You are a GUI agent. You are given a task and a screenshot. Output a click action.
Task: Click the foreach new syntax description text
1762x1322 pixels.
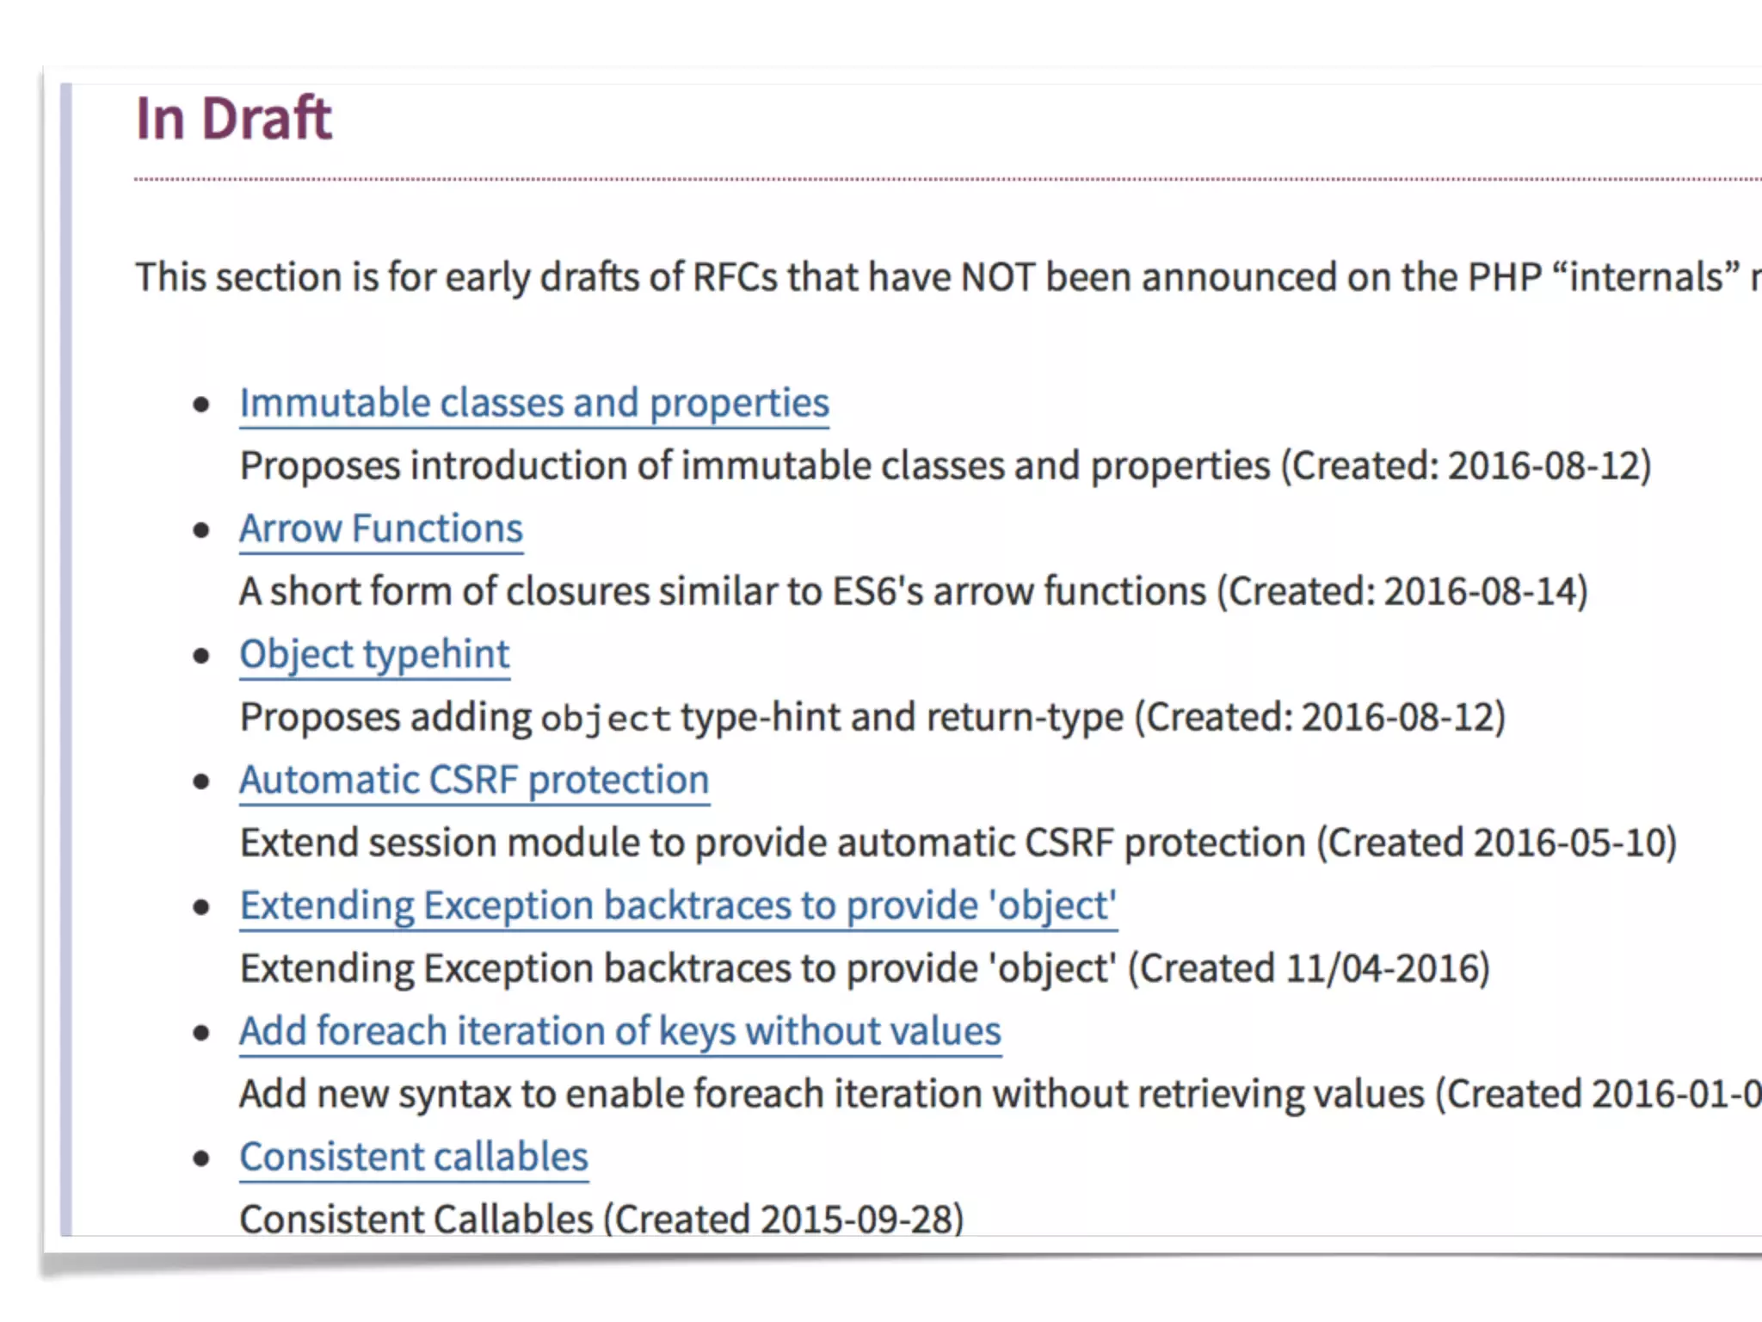click(1001, 1095)
